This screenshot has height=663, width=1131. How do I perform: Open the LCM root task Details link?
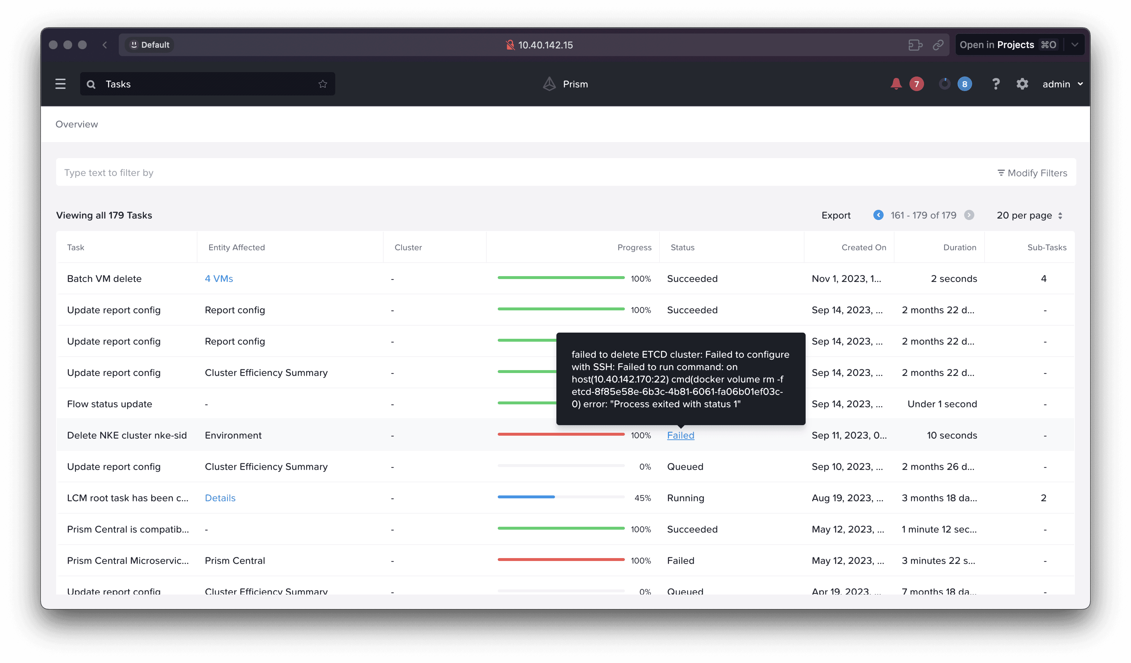(220, 498)
